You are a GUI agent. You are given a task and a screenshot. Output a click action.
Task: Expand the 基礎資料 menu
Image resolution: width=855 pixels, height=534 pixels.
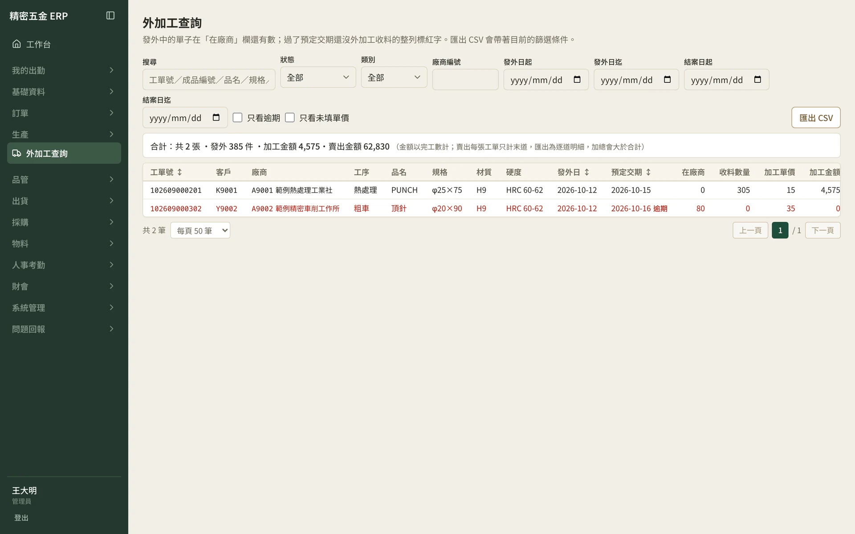(64, 92)
